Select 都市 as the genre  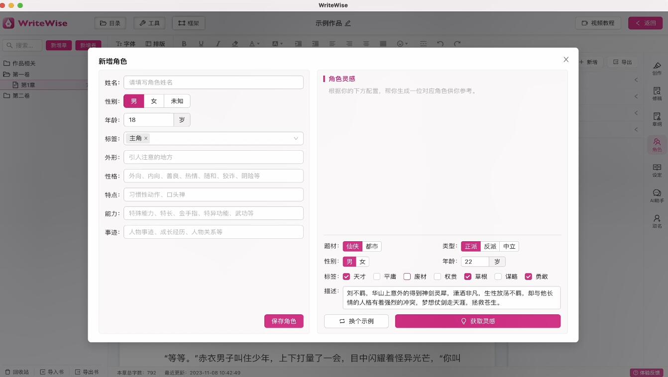coord(371,246)
